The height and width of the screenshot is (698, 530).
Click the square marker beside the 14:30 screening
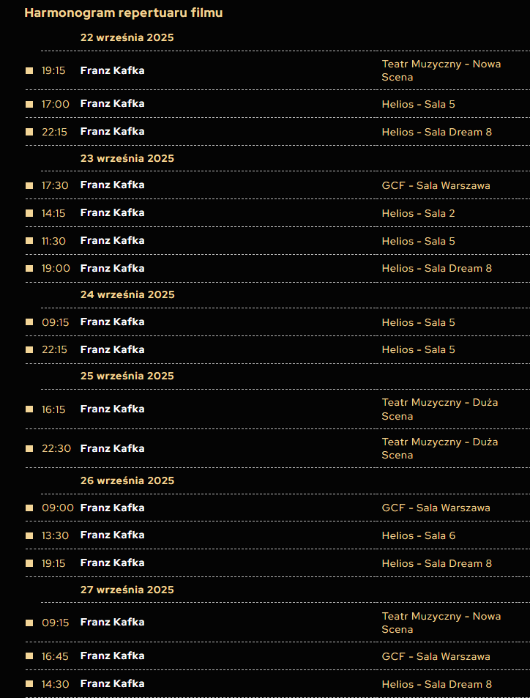pyautogui.click(x=29, y=684)
